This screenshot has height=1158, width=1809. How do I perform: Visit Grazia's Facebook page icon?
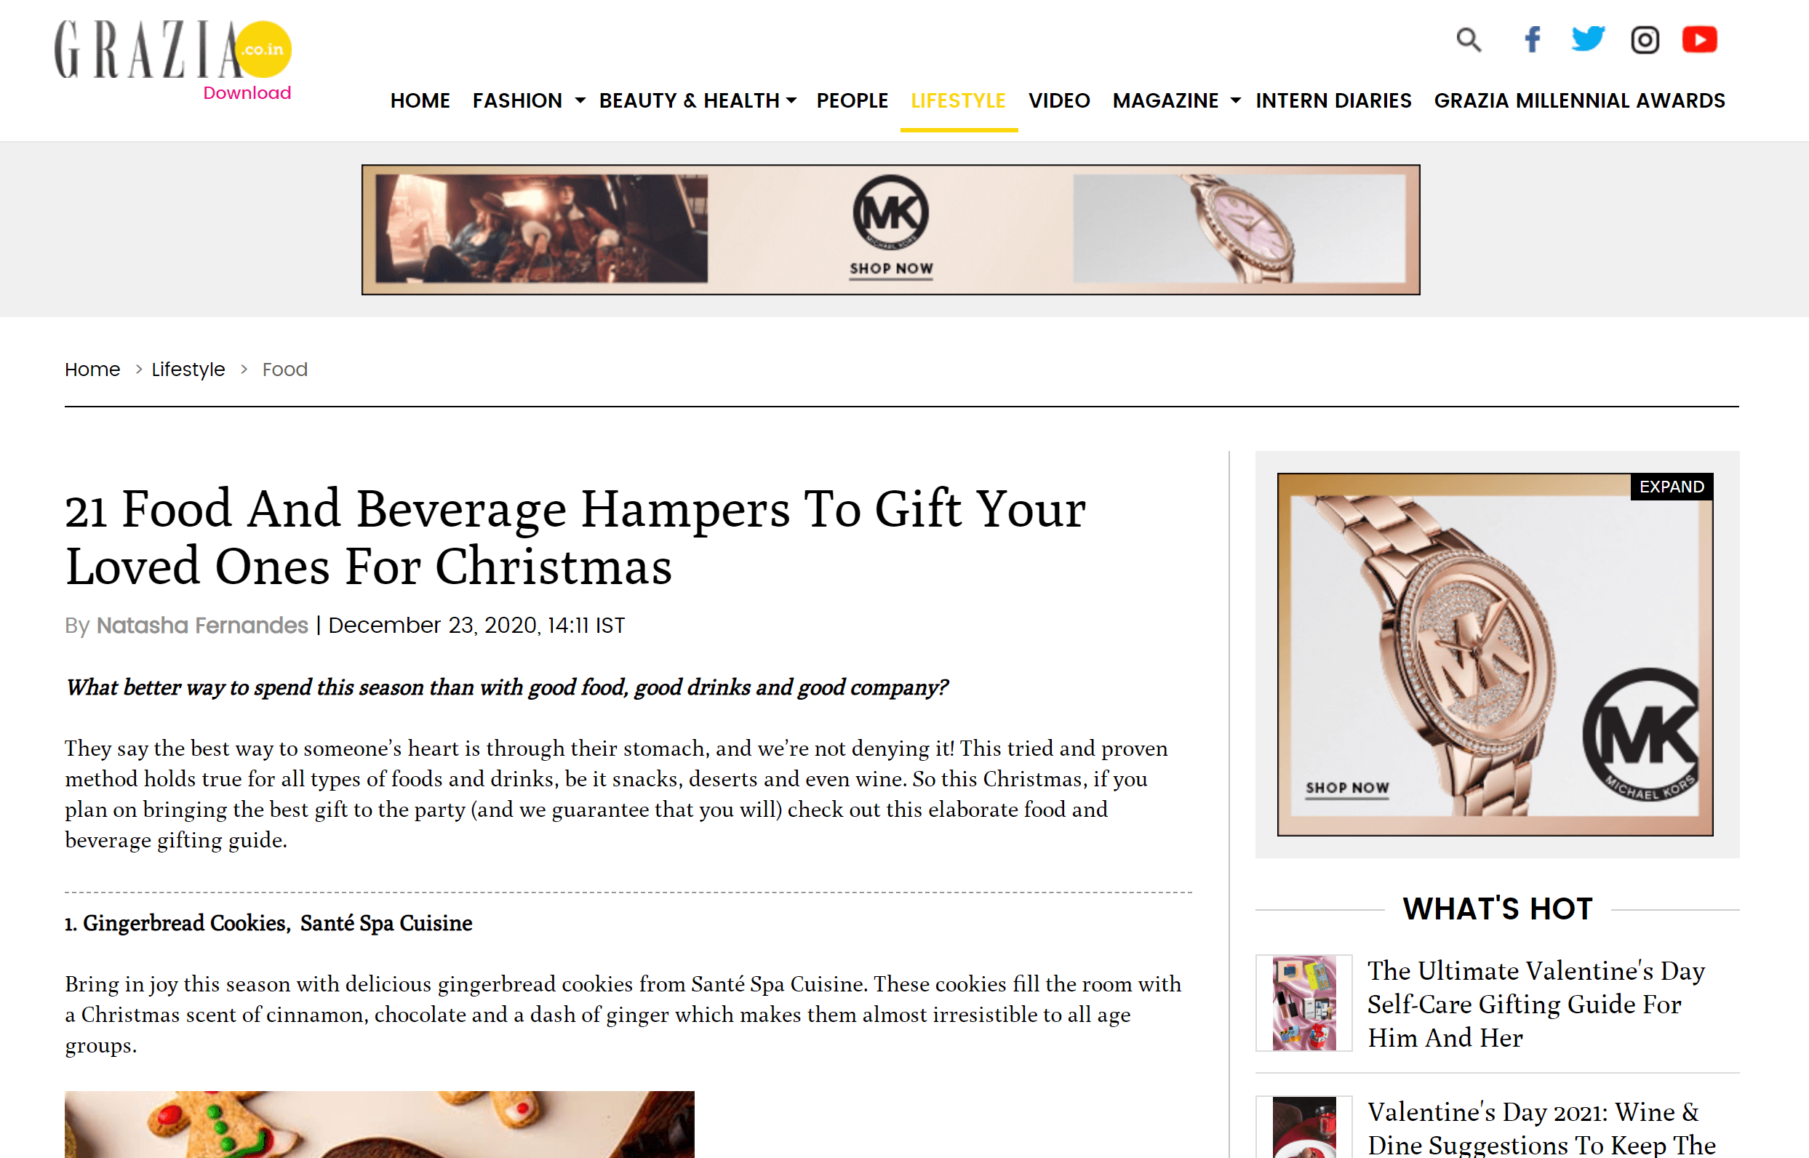pos(1533,39)
